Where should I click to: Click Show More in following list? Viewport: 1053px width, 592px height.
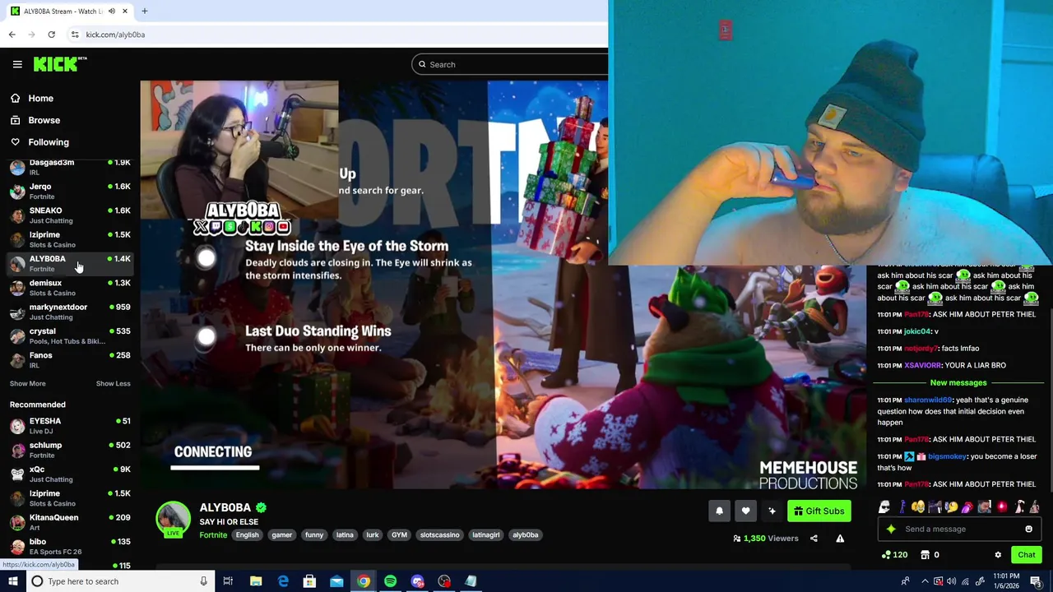click(x=27, y=384)
